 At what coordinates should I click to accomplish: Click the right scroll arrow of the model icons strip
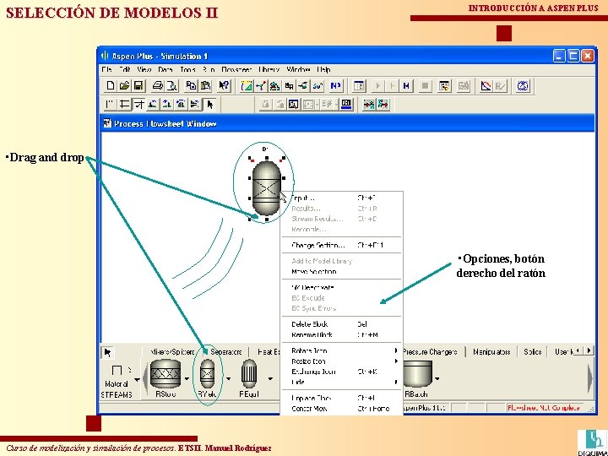pos(589,377)
